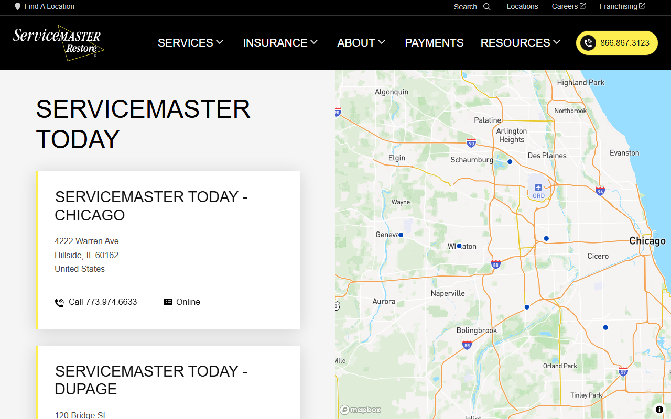
Task: Click the external-link icon next to Careers
Action: pyautogui.click(x=582, y=6)
